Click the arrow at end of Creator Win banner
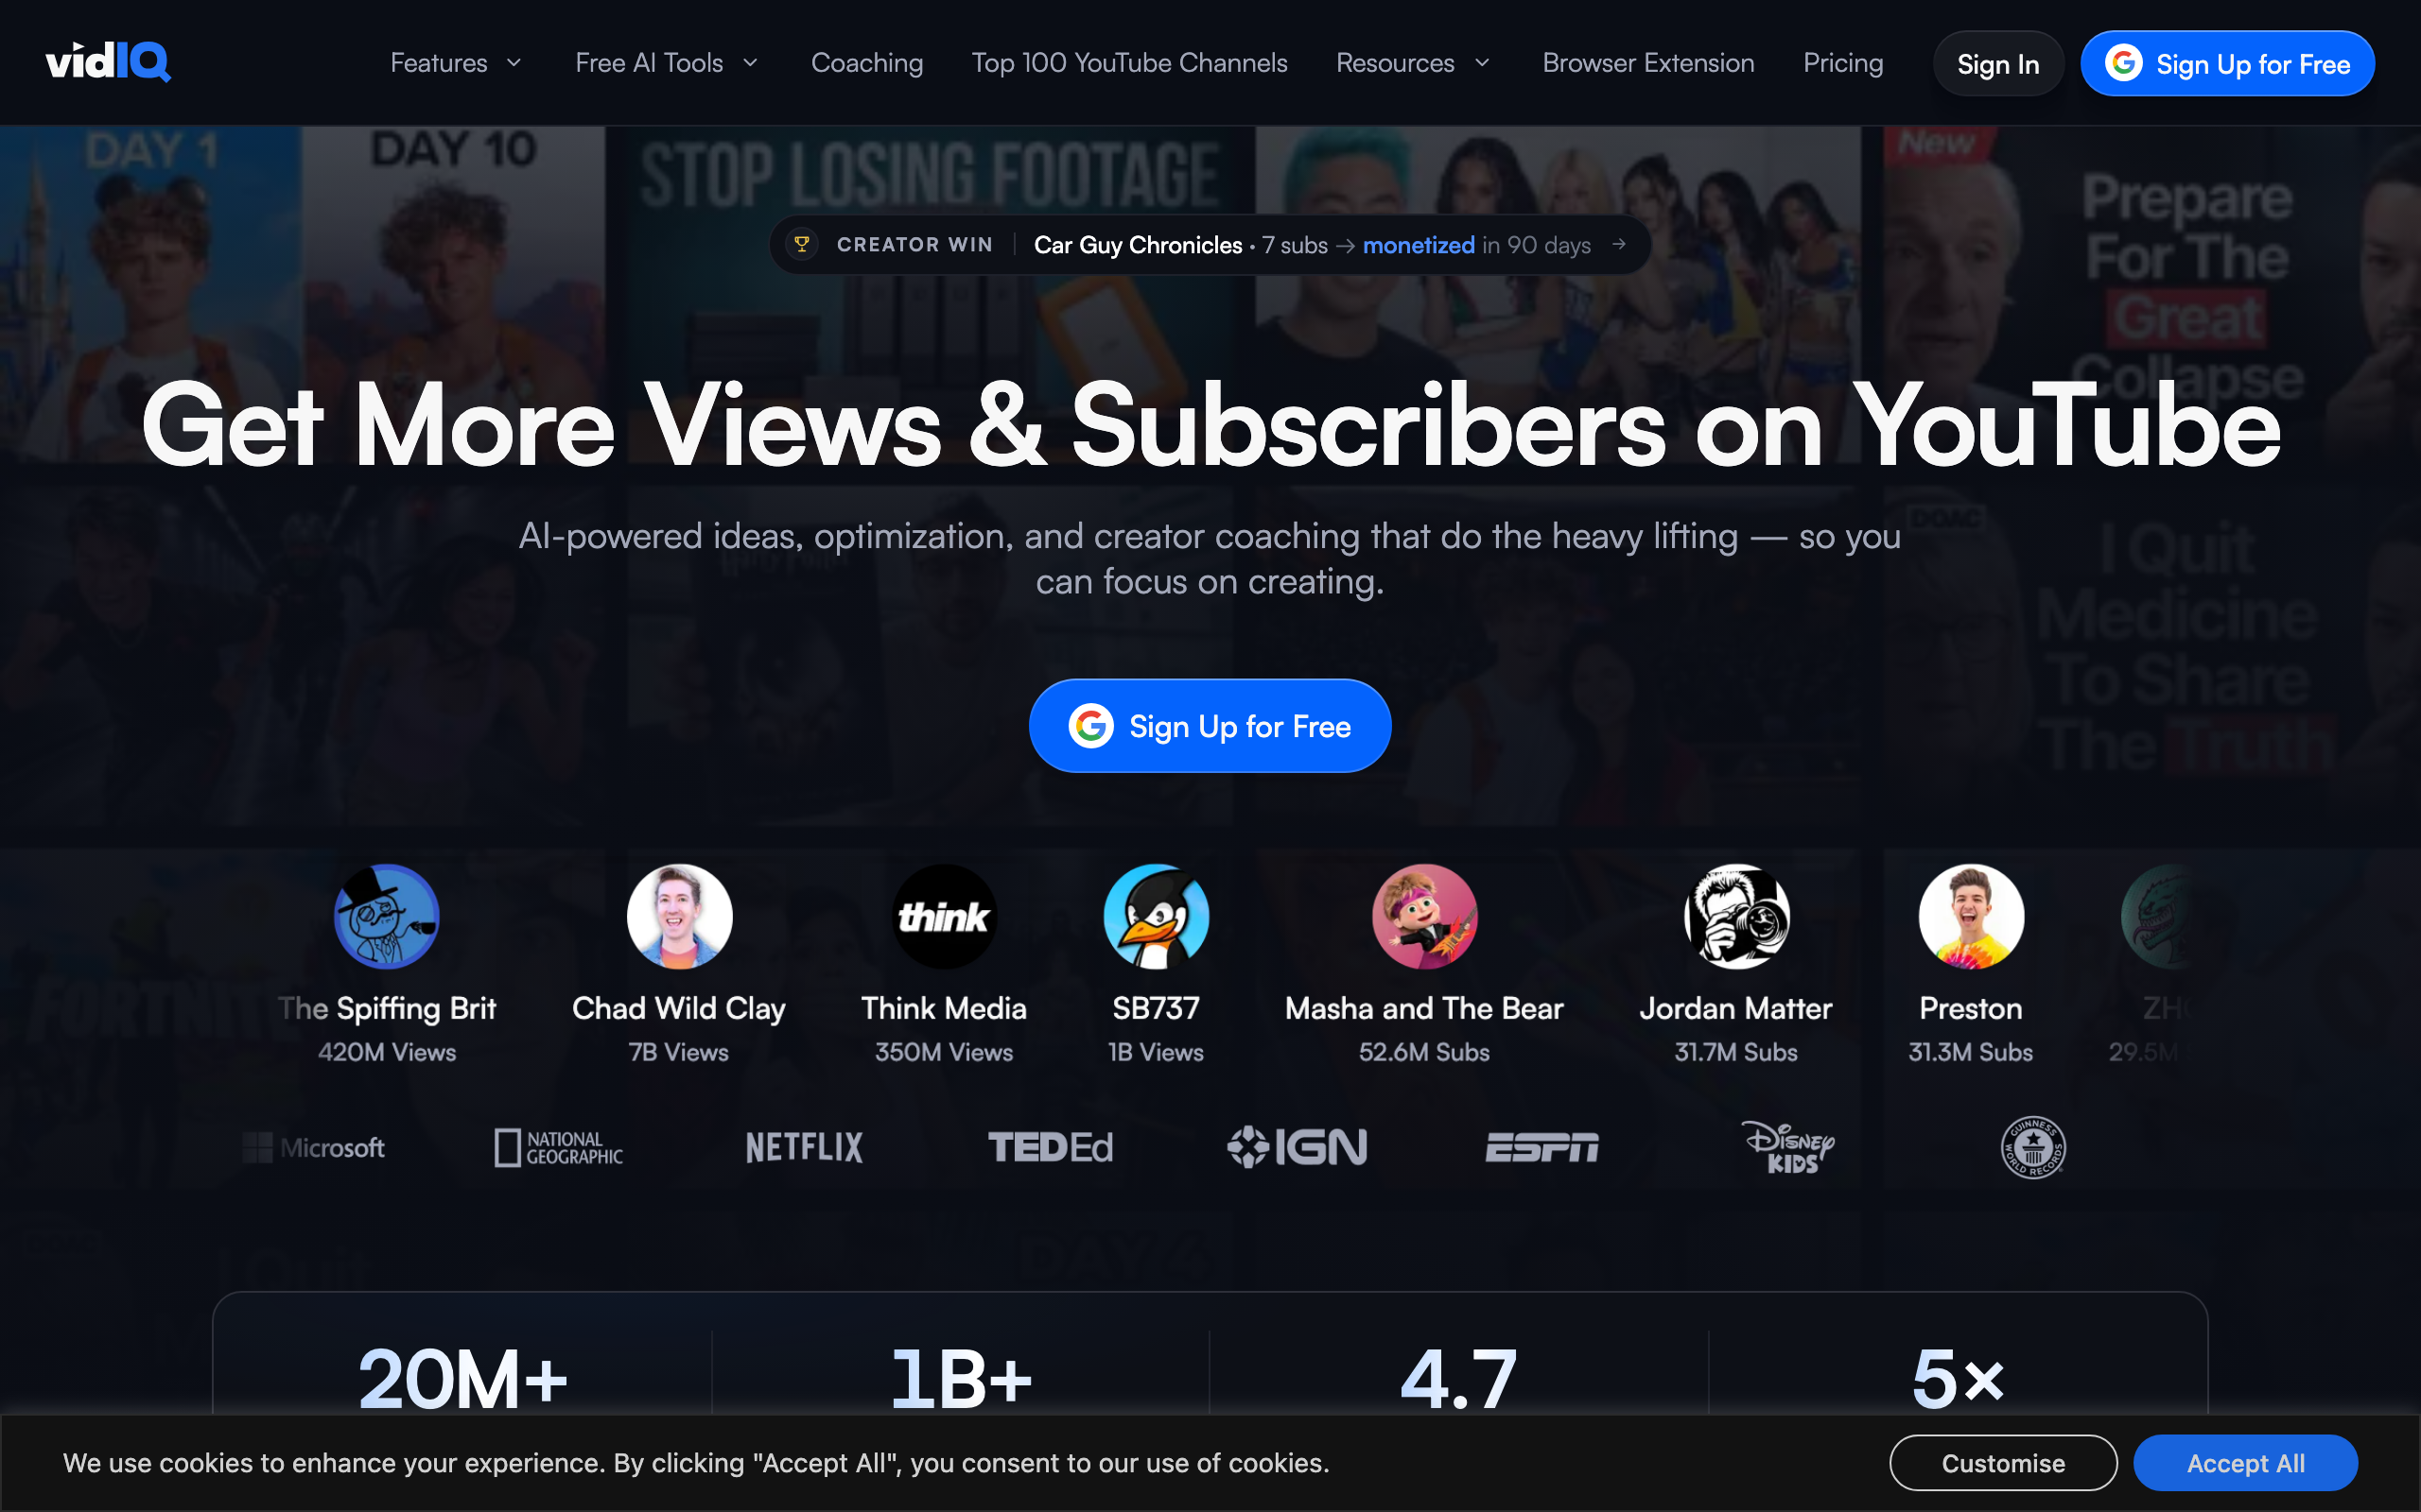 tap(1619, 244)
